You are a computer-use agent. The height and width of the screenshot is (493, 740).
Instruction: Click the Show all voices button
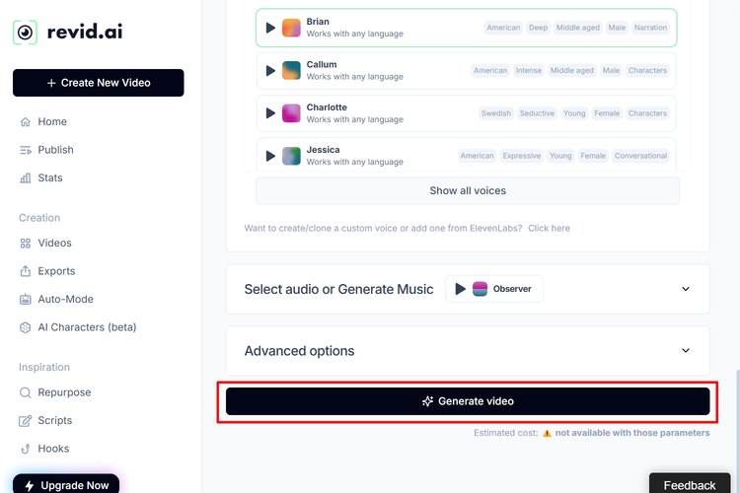[x=468, y=190]
